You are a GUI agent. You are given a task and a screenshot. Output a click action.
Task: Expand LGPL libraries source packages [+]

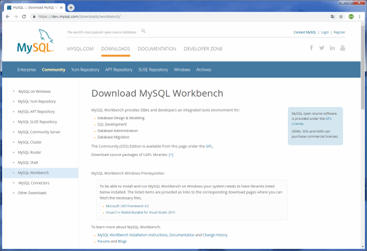(171, 155)
